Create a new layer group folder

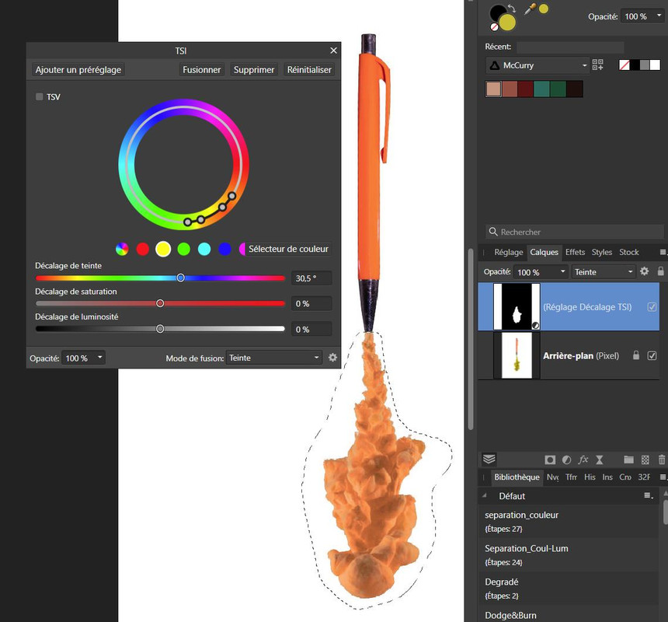point(629,460)
